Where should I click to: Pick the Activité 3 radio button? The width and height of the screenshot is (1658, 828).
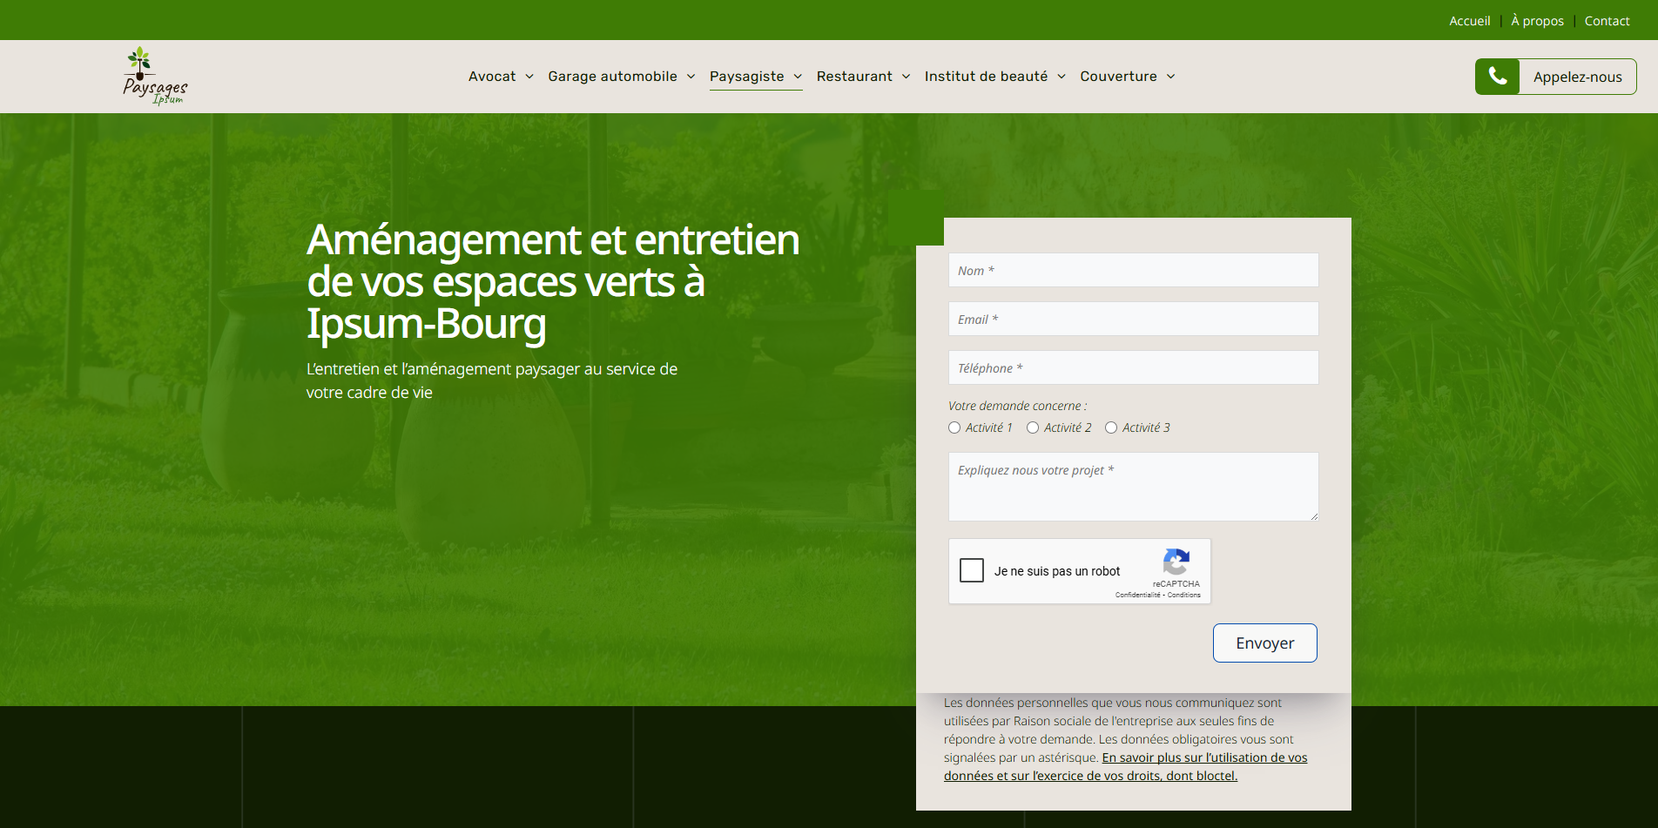1111,427
